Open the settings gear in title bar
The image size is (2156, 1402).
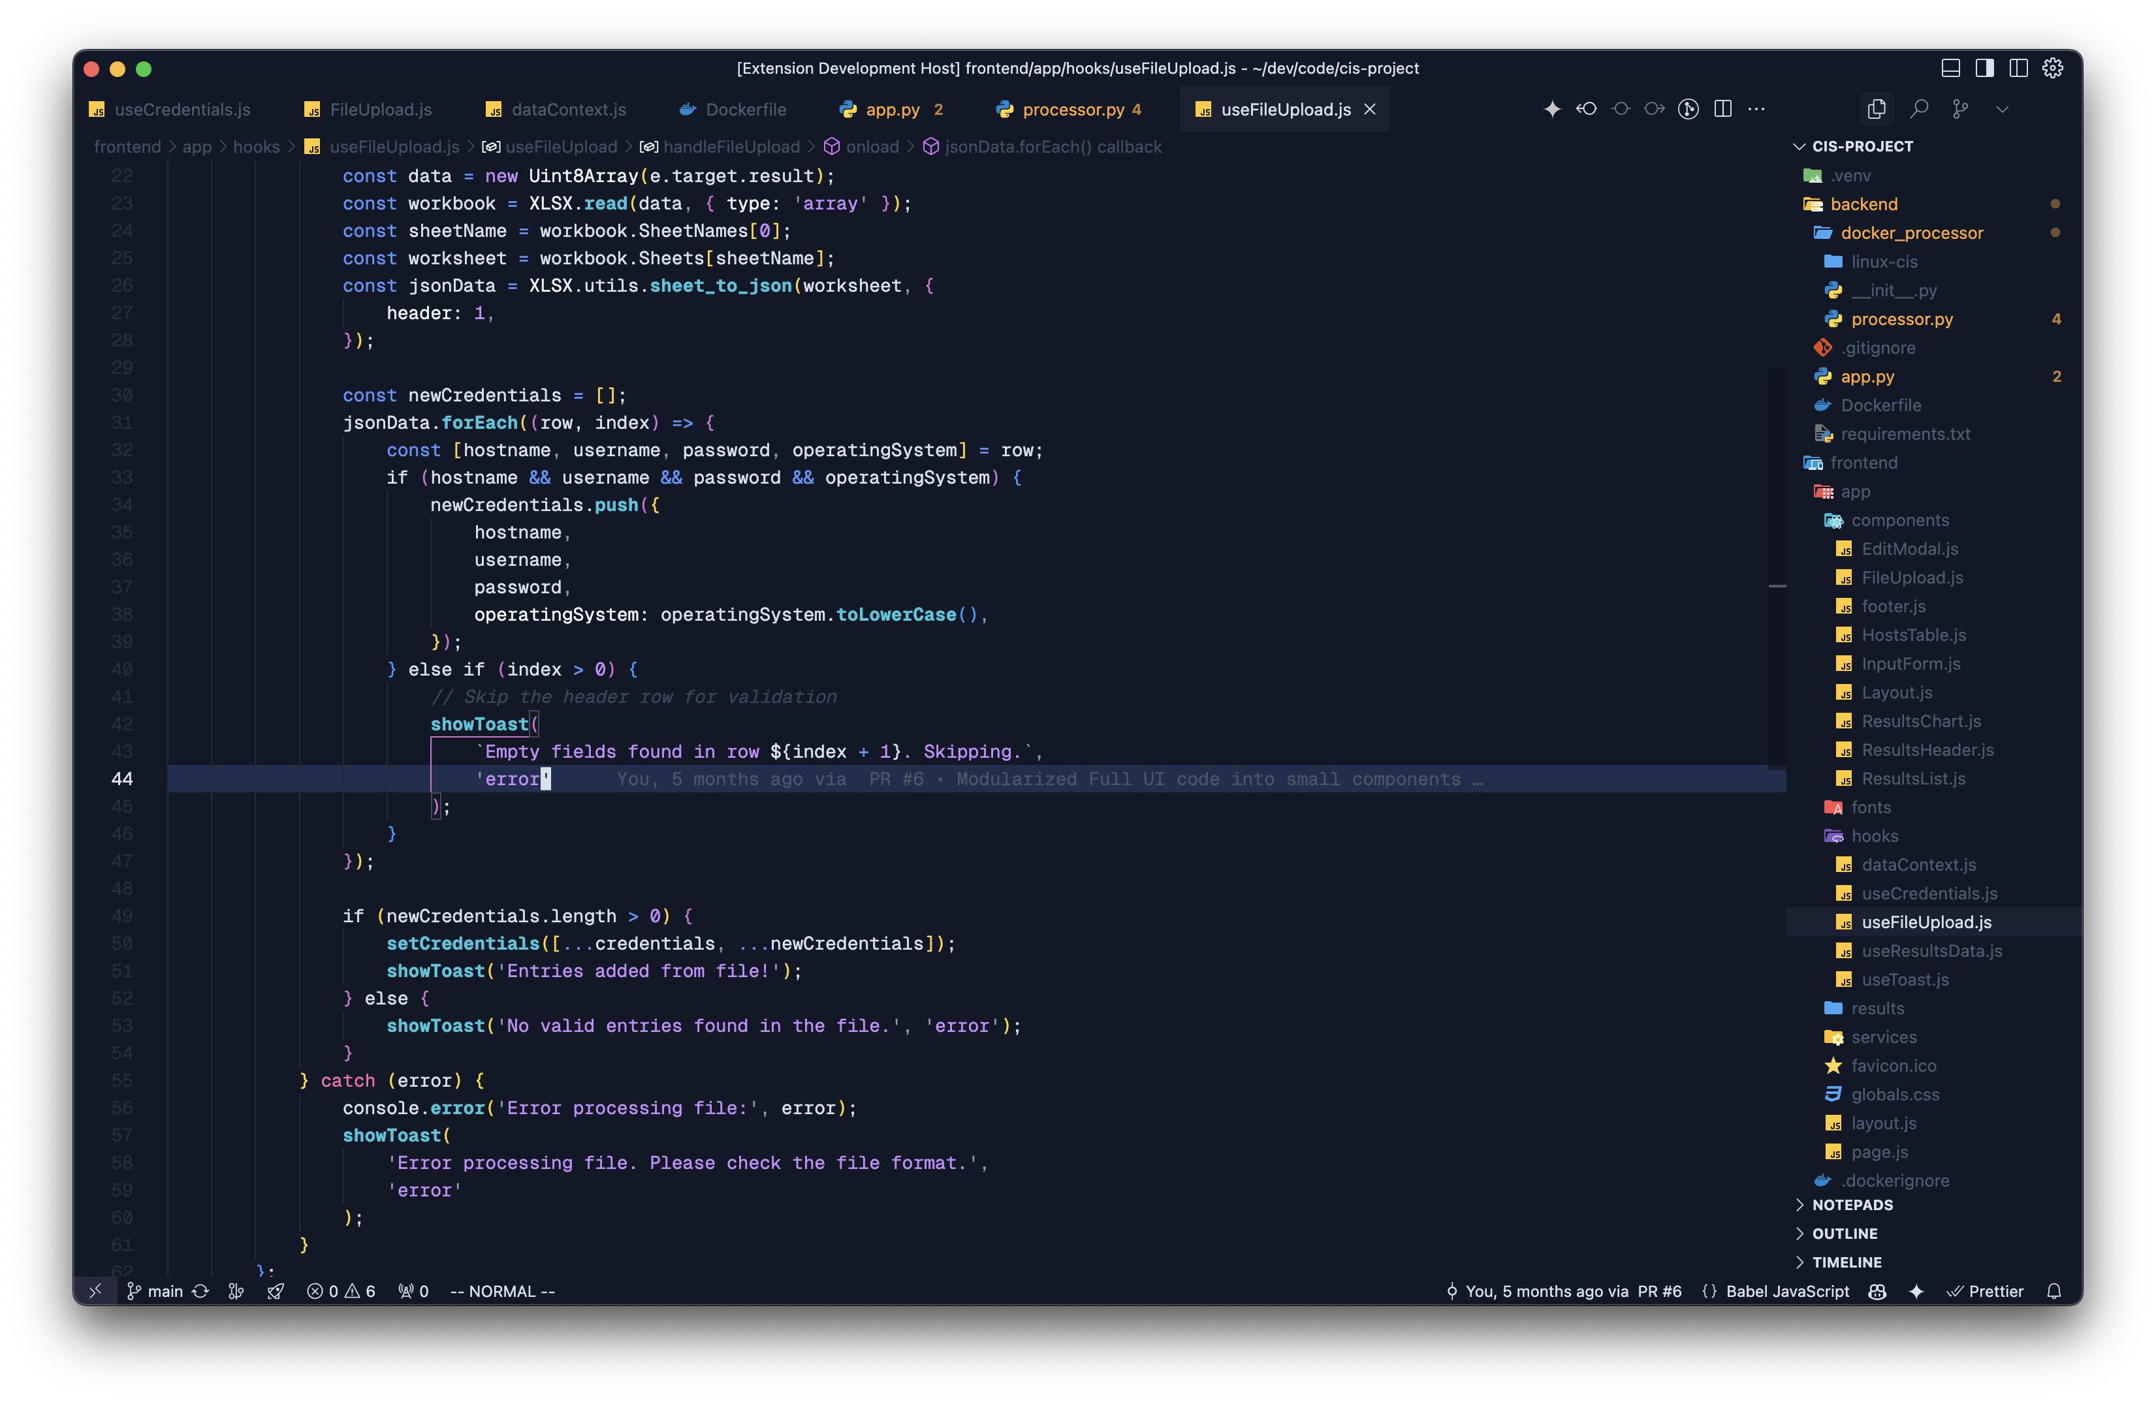tap(2053, 68)
